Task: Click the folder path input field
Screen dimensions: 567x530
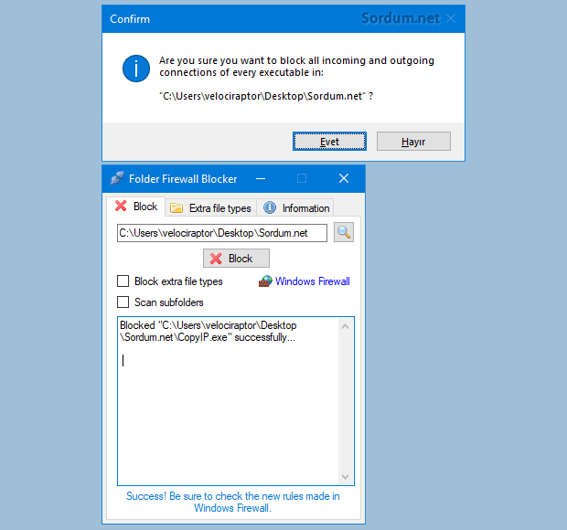Action: tap(222, 233)
